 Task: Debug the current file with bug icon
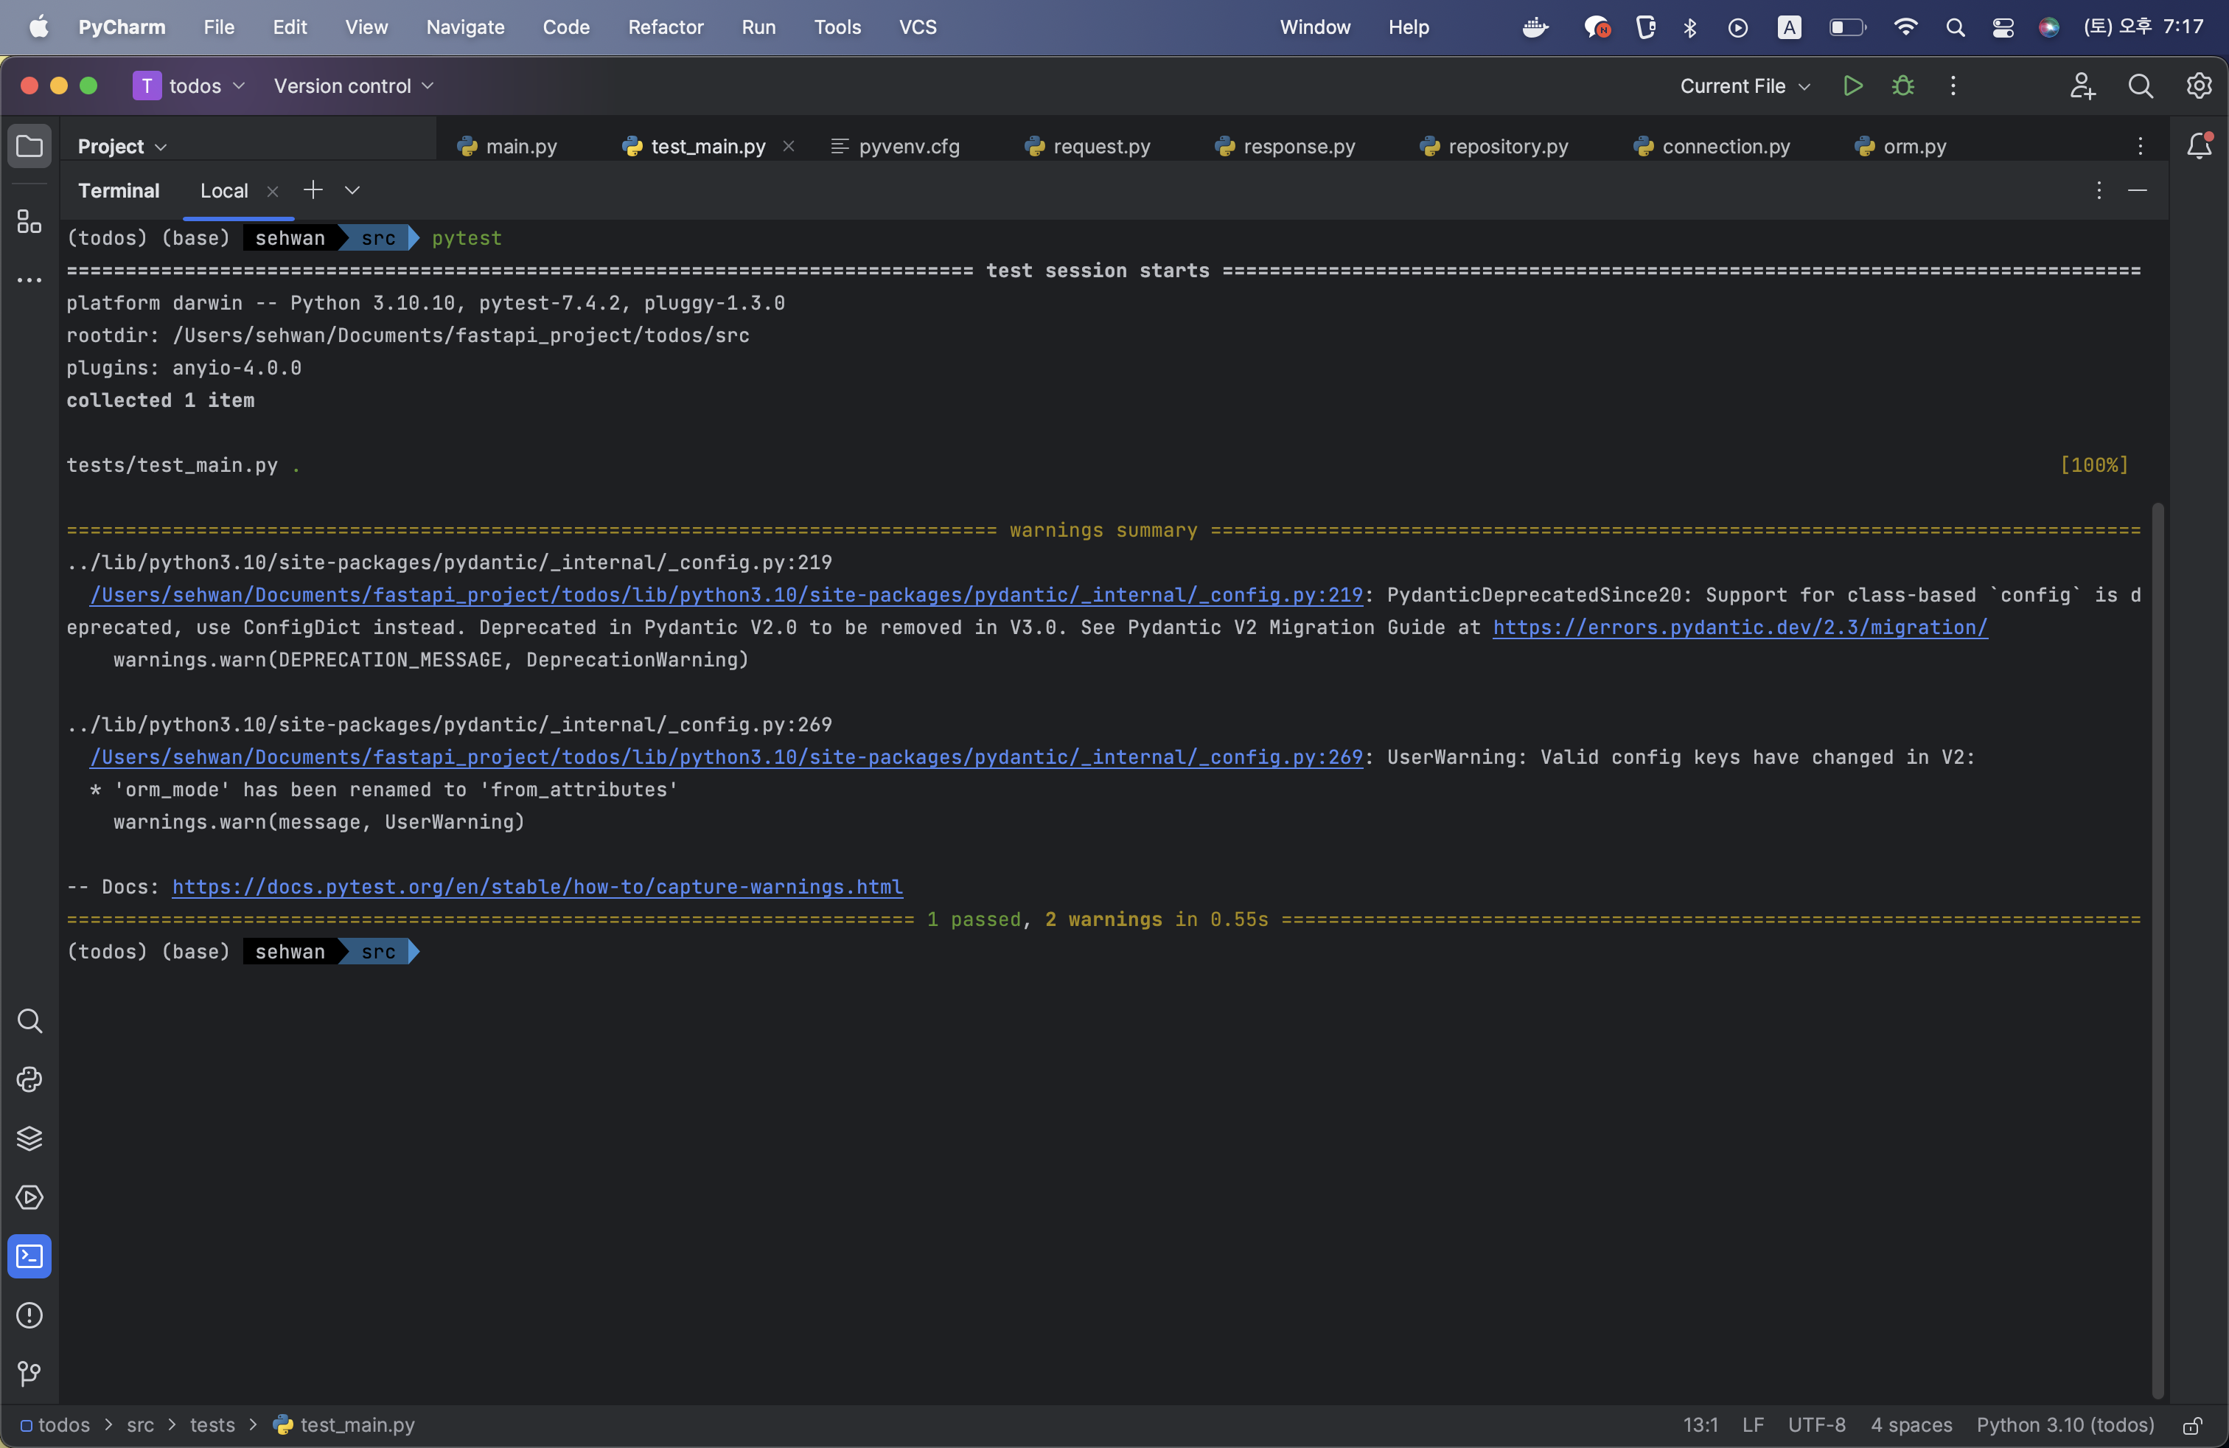click(x=1902, y=86)
